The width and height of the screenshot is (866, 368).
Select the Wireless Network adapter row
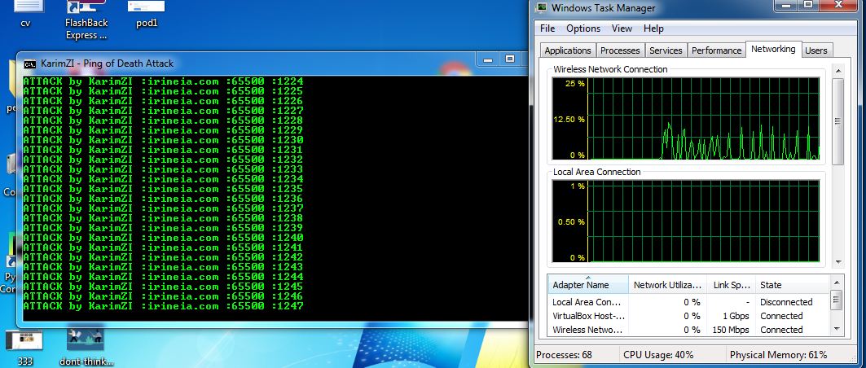point(688,330)
